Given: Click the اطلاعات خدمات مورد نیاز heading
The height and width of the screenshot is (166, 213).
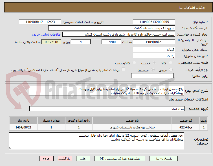Looking at the screenshot, I should pos(188,99).
